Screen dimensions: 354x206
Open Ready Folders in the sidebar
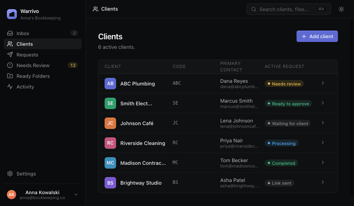(43, 76)
